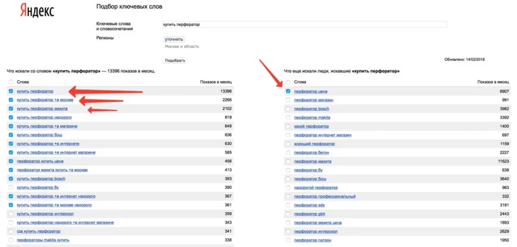Open the 'перфоратор бетон' link

click(312, 152)
